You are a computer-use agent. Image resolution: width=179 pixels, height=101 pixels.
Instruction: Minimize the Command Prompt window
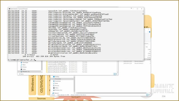(133, 9)
